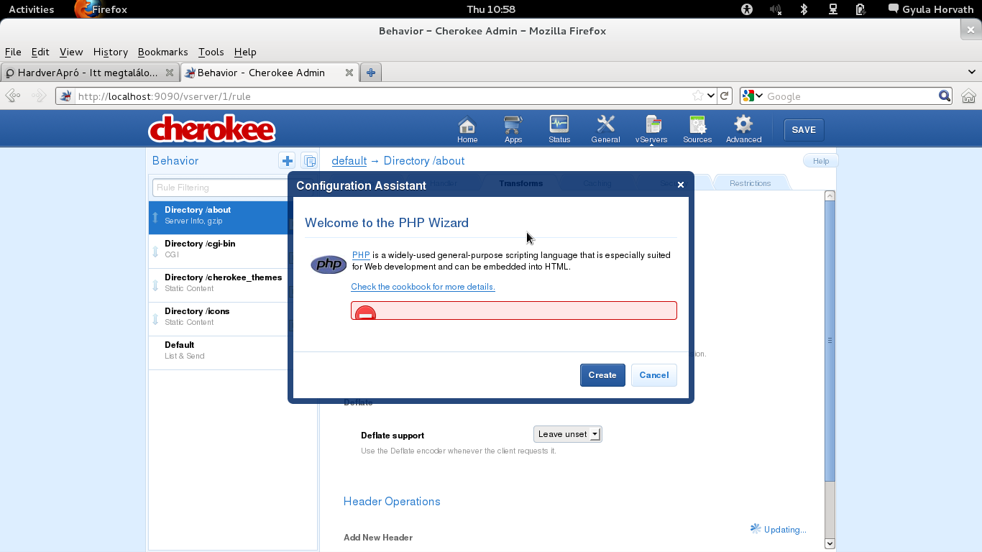Open the Edit menu
Screen dimensions: 982x552
click(40, 52)
